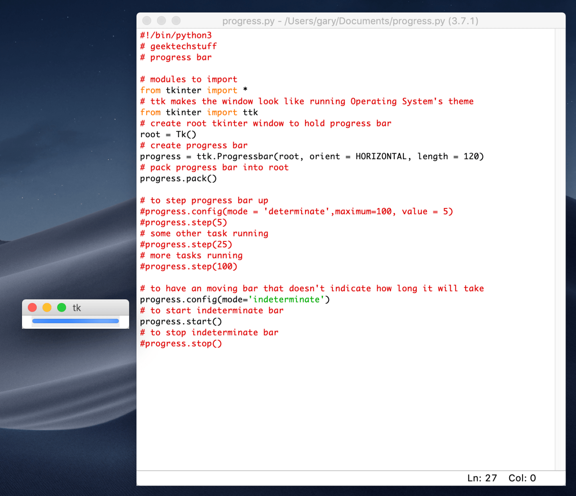This screenshot has height=496, width=576.
Task: Minimize the progress.py editor window
Action: 161,20
